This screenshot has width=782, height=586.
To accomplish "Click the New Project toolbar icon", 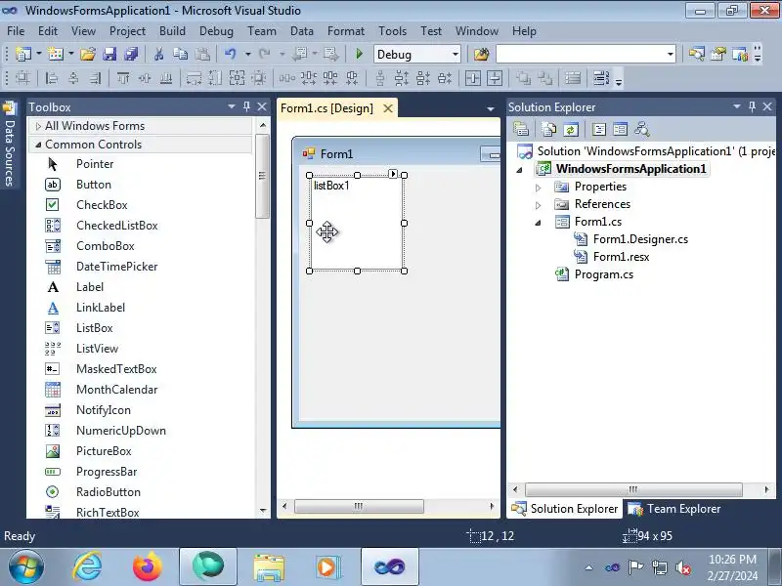I will (22, 54).
